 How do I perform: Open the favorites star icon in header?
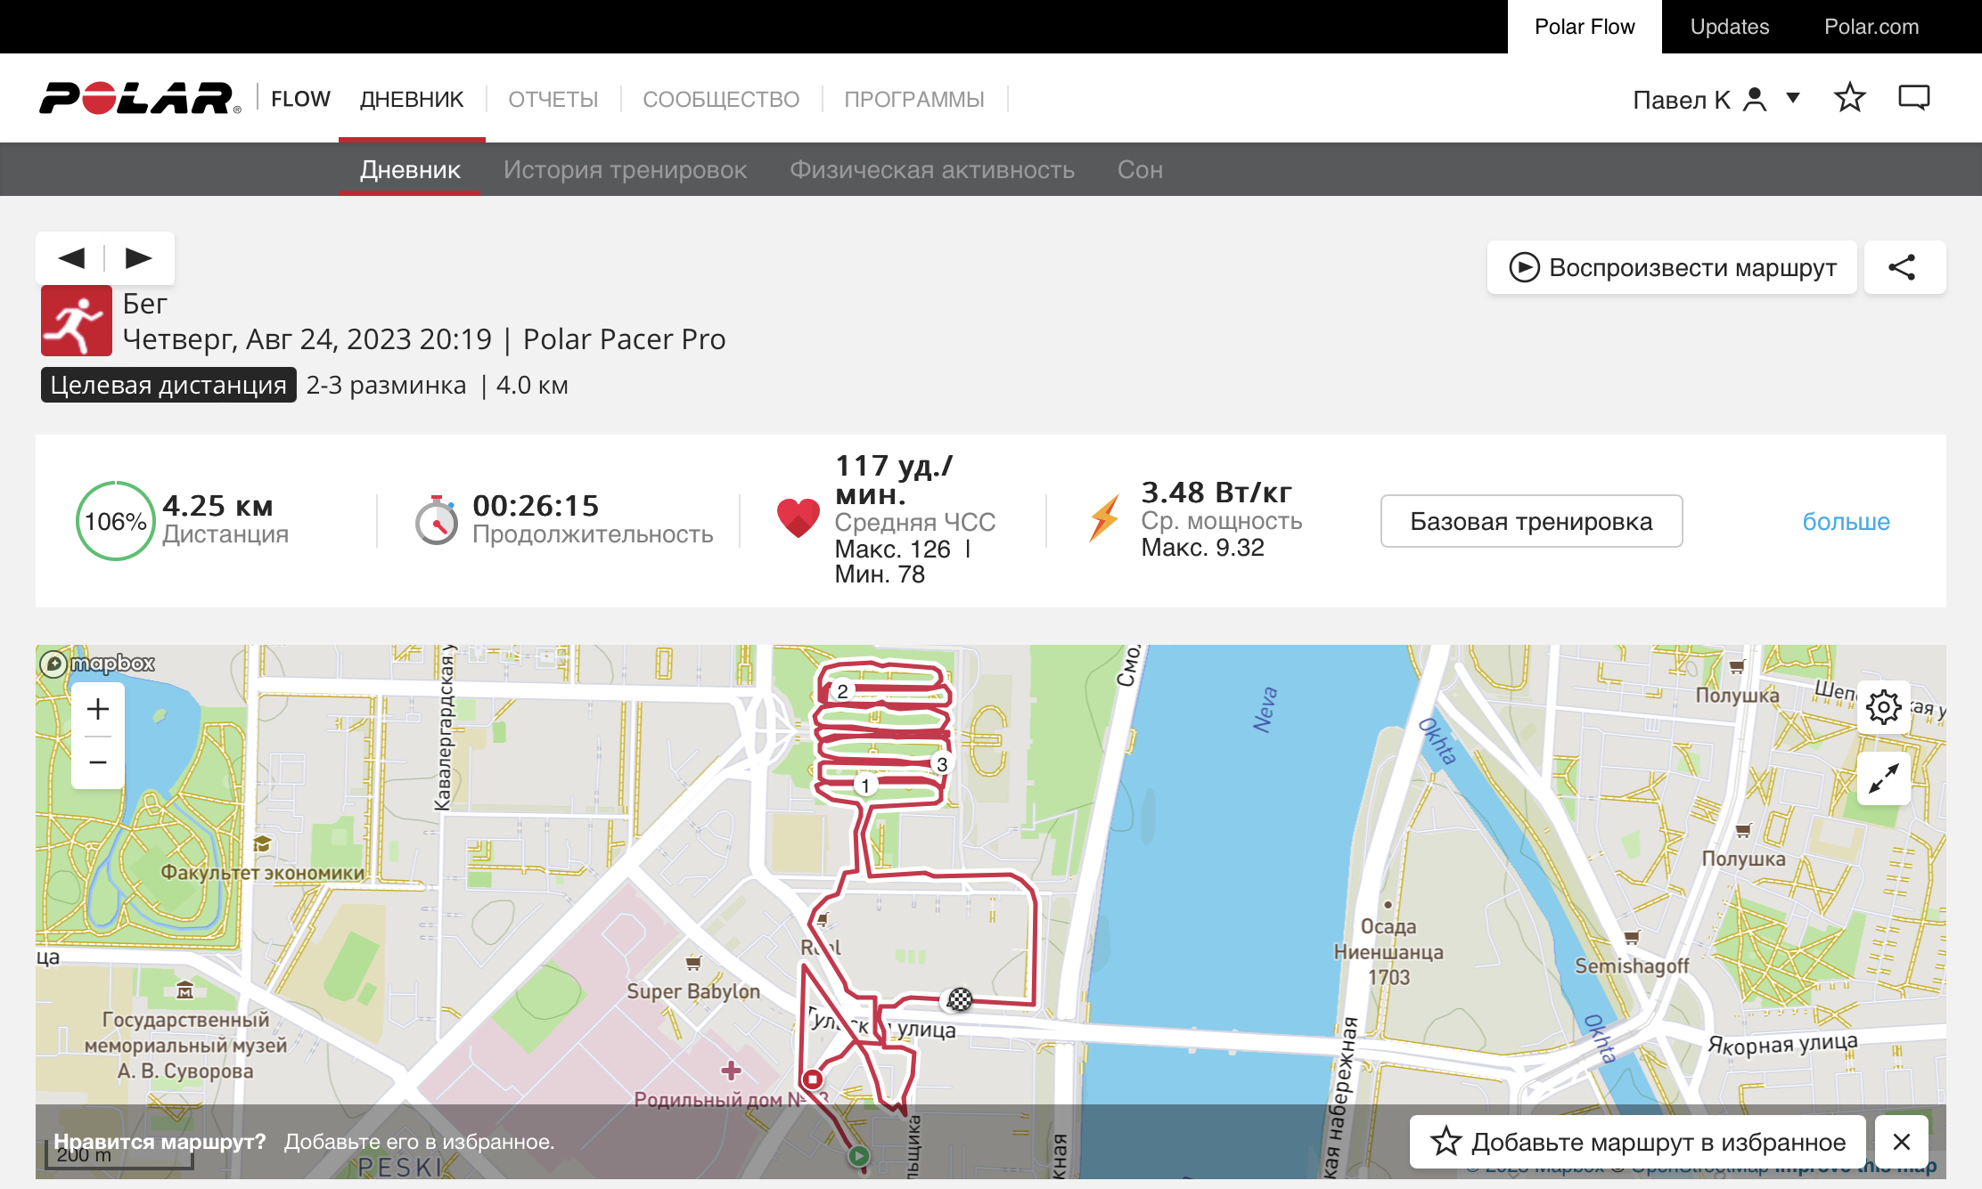click(1849, 98)
